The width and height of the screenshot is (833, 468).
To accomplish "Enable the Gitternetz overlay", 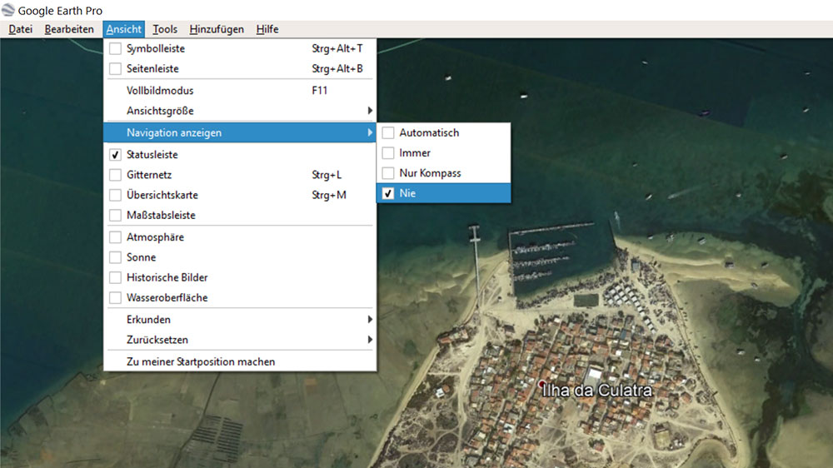I will pos(116,175).
